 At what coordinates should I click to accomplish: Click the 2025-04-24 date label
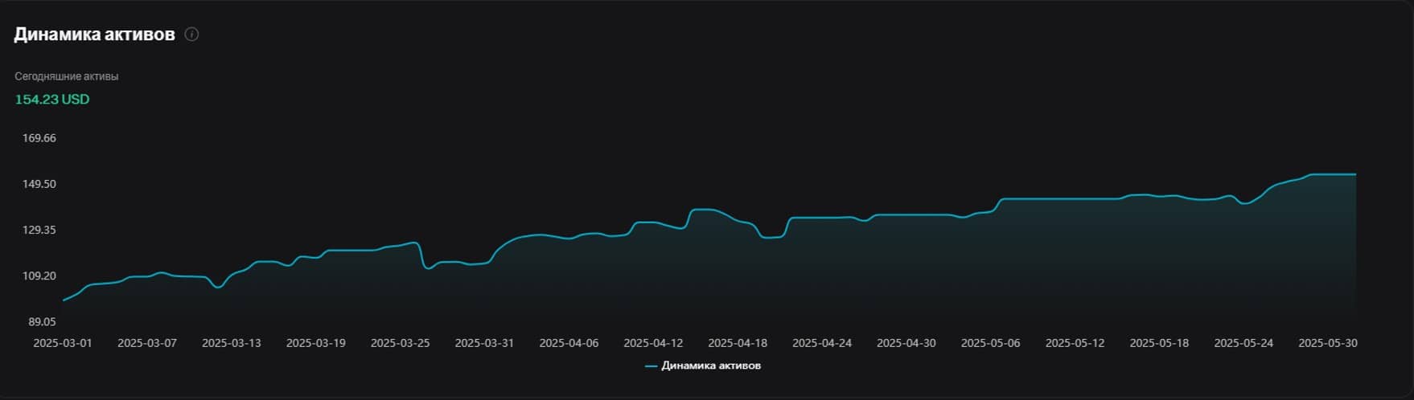pos(822,343)
